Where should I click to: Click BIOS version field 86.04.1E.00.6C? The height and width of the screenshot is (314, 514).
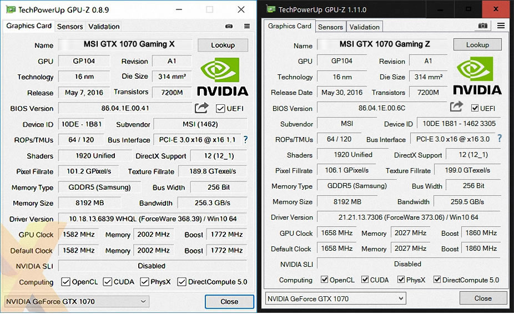pos(382,108)
